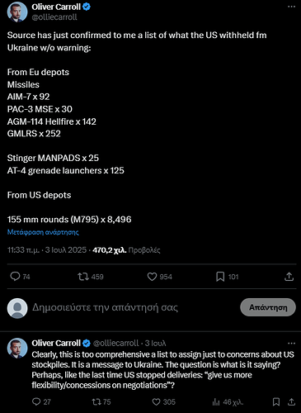Open the 3 Ιουλ timestamp on reply tweet
301x413 pixels.
(x=155, y=343)
